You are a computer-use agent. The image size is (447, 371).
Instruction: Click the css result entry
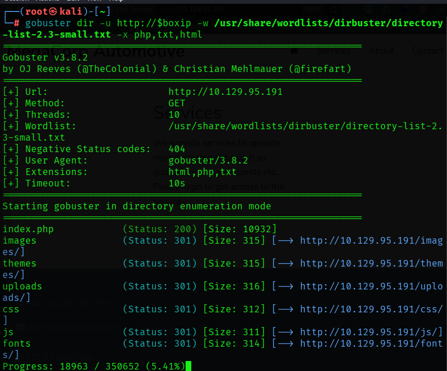point(11,309)
